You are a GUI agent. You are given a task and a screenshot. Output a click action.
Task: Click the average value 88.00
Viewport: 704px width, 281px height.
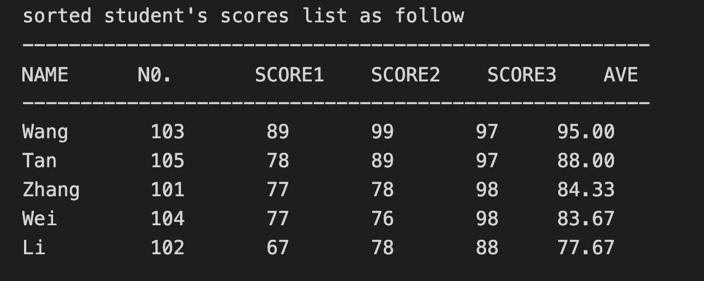point(586,161)
